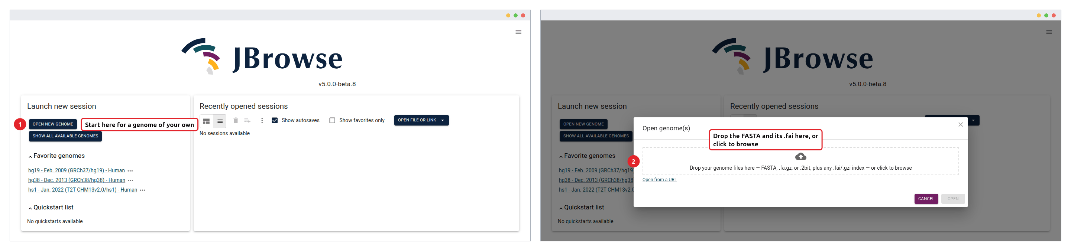Click the add-to-list icon beside the trash
Image resolution: width=1071 pixels, height=251 pixels.
[247, 121]
